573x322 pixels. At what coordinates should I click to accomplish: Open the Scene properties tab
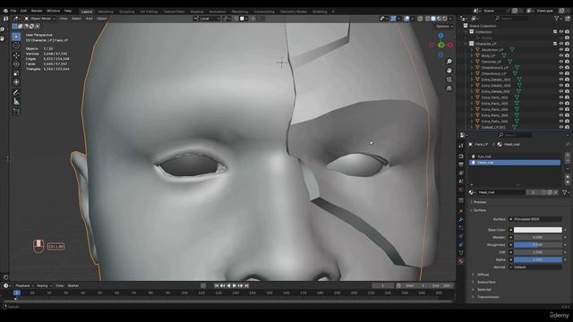(461, 182)
